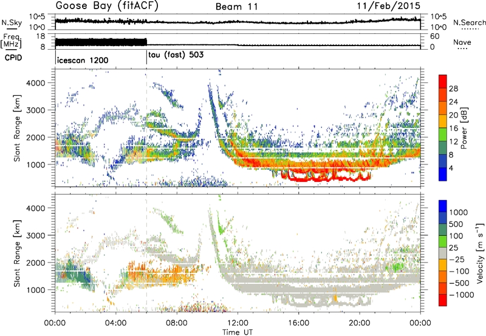Click the '08:00' time tick label
Viewport: 486px width, 336px height.
pos(177,323)
